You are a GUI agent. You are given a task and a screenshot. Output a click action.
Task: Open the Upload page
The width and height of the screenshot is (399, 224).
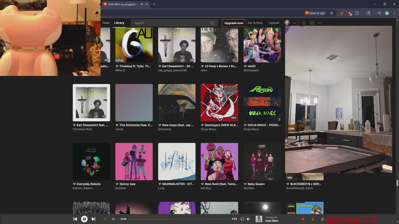coord(274,23)
